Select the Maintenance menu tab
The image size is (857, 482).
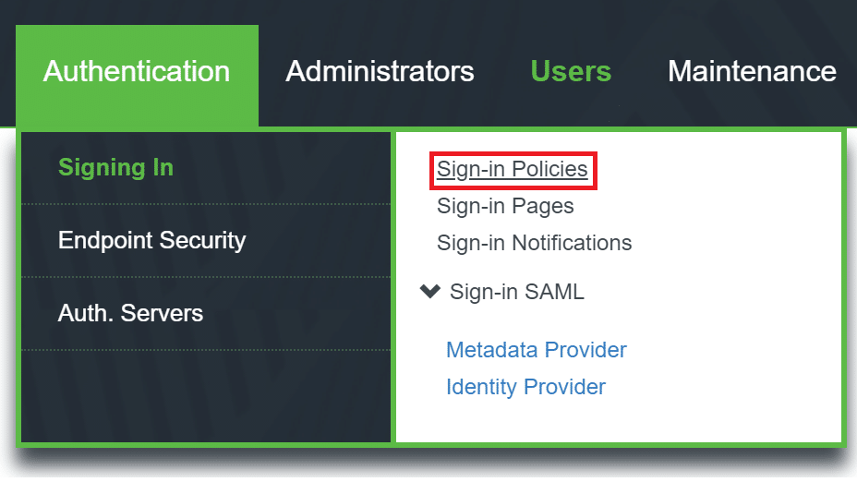(752, 72)
